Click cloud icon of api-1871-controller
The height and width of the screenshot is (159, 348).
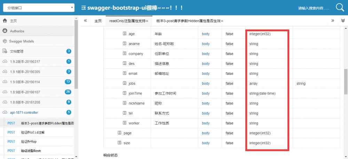click(x=5, y=112)
